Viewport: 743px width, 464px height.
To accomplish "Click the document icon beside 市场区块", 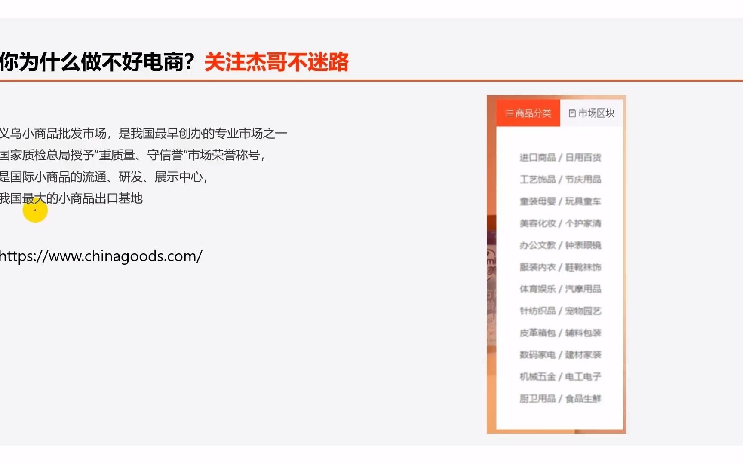I will [572, 113].
